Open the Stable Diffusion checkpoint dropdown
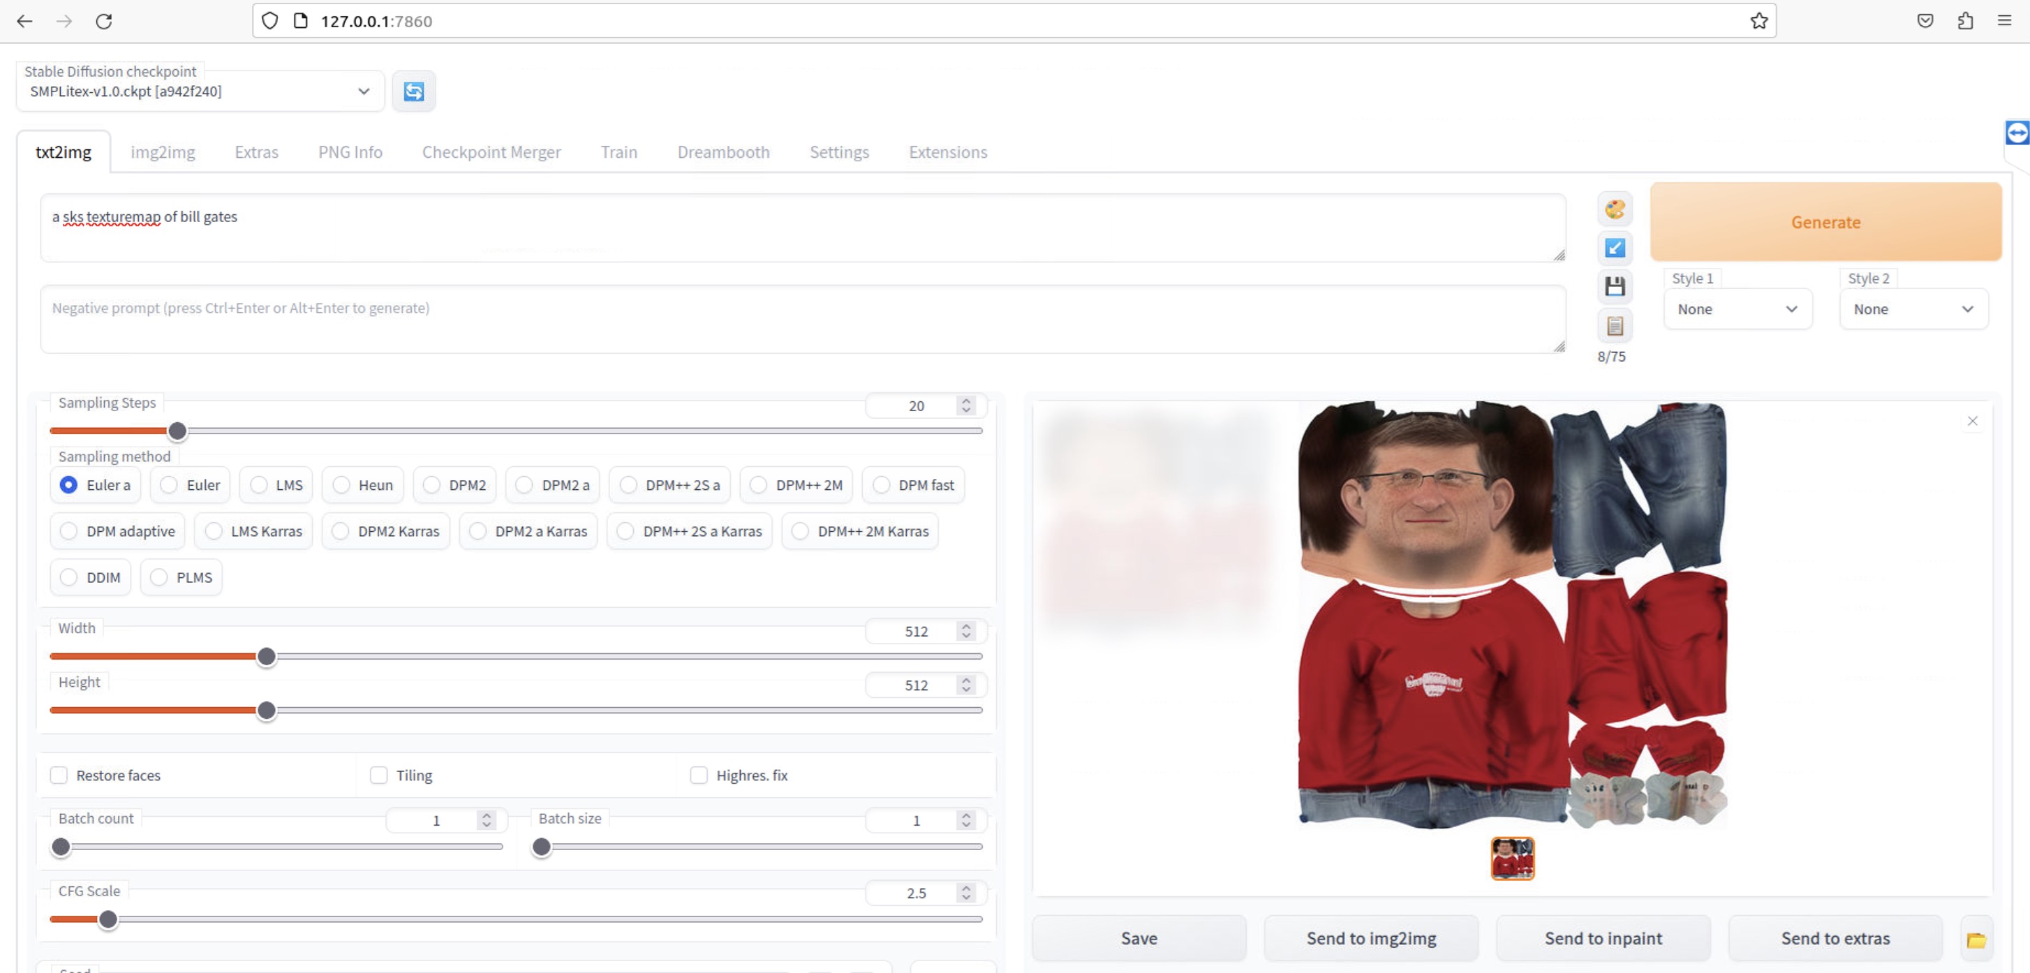 click(200, 91)
